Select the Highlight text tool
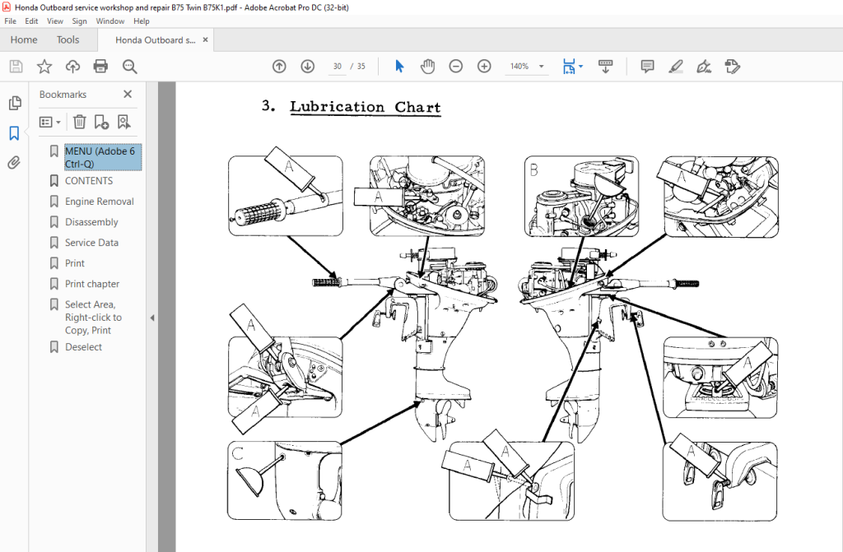Screen dimensions: 843x552 (675, 67)
